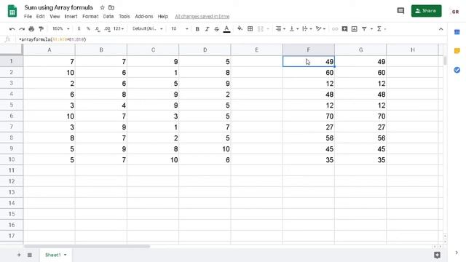The height and width of the screenshot is (262, 466).
Task: Toggle italic formatting
Action: [207, 29]
